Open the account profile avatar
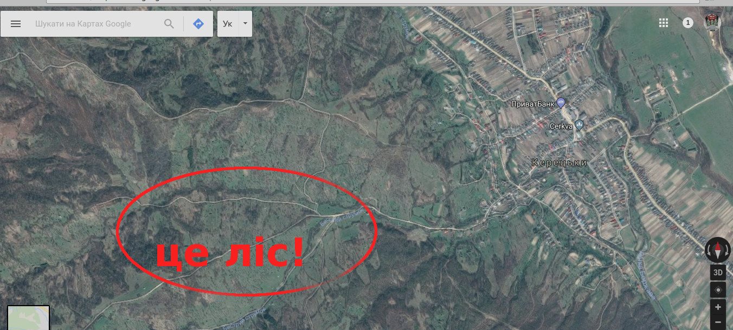The image size is (733, 330). tap(712, 22)
